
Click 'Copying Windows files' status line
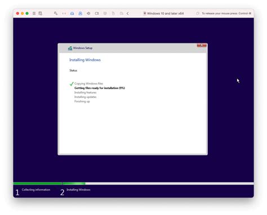pos(88,84)
